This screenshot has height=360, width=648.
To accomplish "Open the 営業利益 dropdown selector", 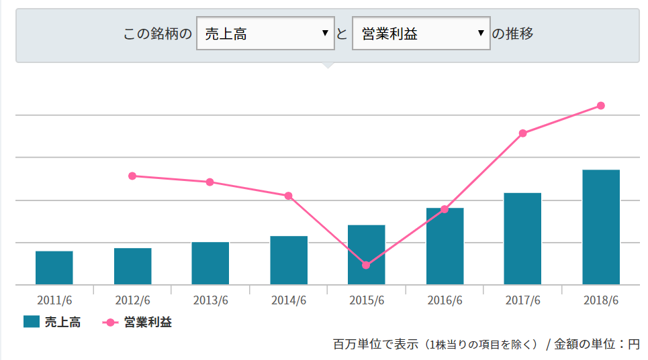I will [421, 34].
